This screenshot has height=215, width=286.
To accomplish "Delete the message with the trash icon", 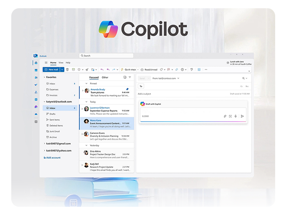I will click(x=67, y=69).
